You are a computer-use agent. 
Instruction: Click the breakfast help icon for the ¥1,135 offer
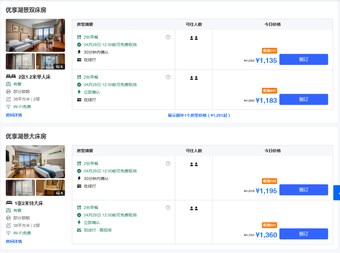[168, 37]
